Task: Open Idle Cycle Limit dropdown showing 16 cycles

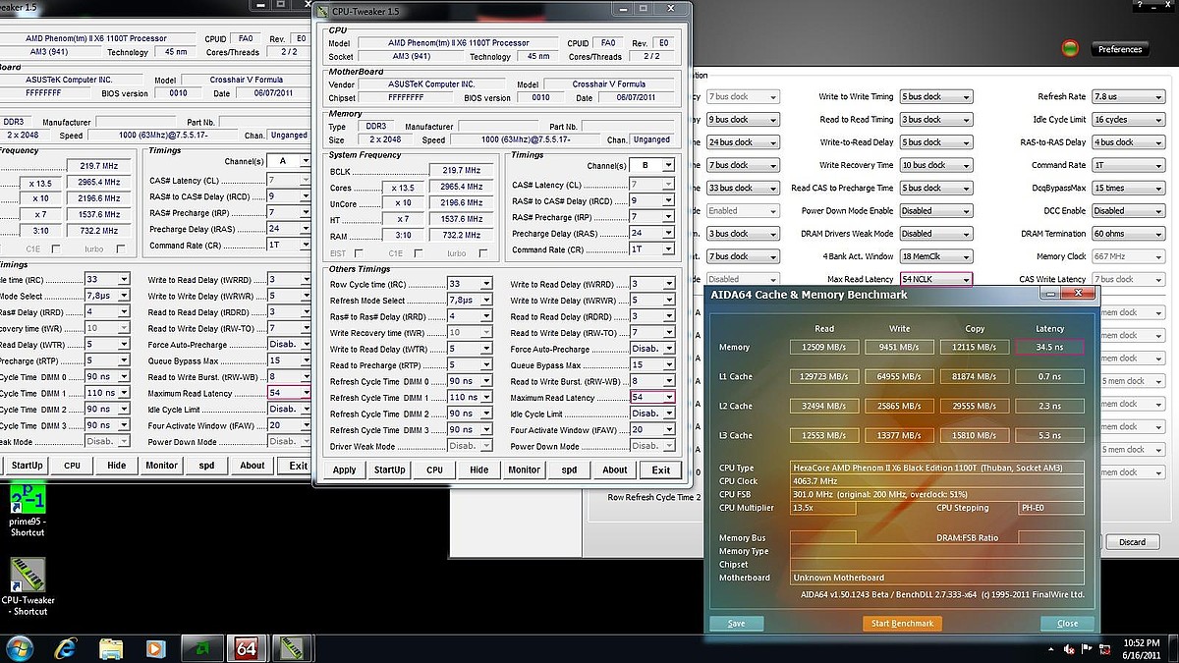Action: tap(1128, 120)
